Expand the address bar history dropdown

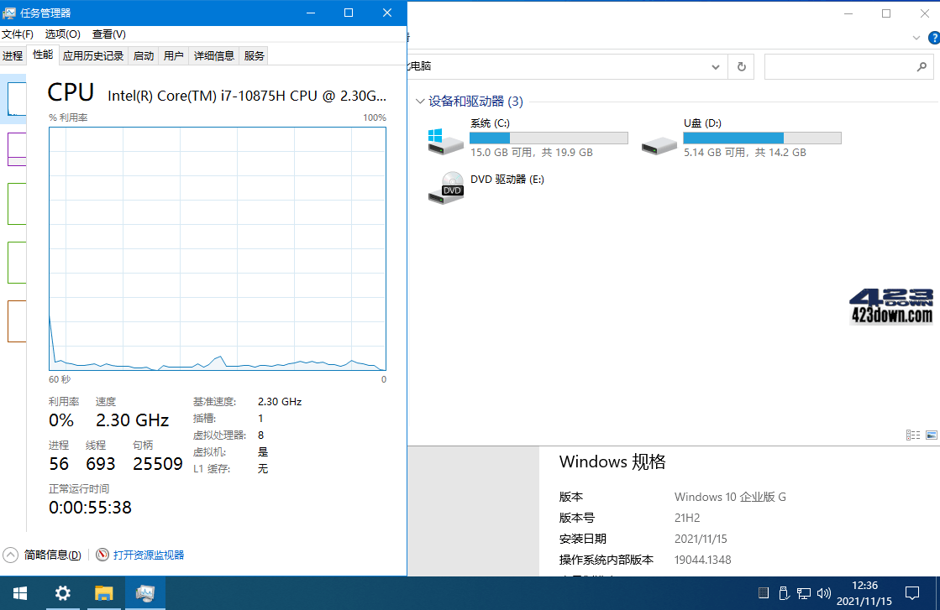715,66
